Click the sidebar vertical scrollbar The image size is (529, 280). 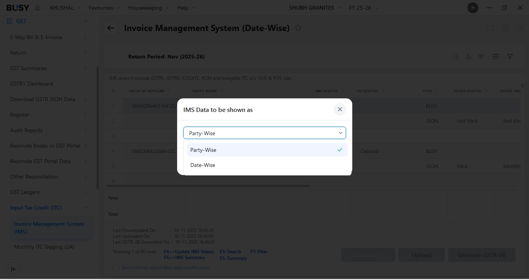97,128
